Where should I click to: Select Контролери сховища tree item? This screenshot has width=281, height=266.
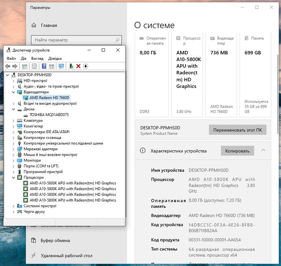tap(43, 138)
